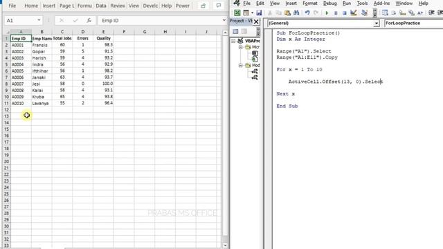Open the Project panel toolbar overflow handle
This screenshot has height=249, width=443.
coord(258,32)
